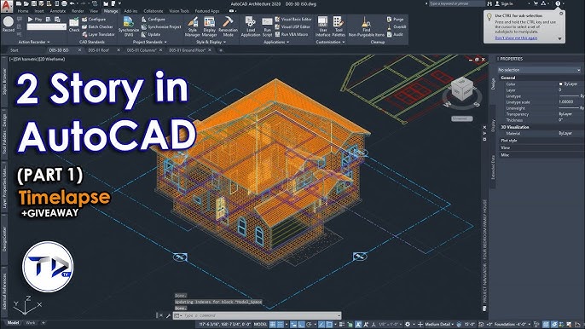Close the D05-01 Roof file tab
This screenshot has height=329, width=585.
119,50
